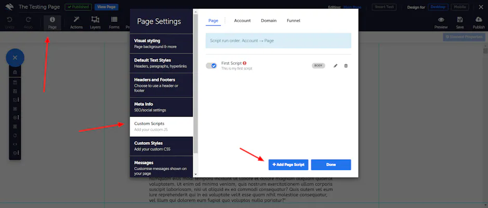The image size is (488, 208).
Task: Click the Done button
Action: tap(331, 165)
